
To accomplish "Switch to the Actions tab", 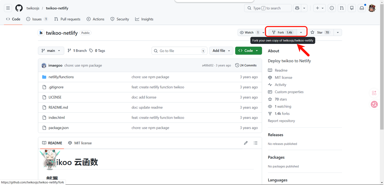I will click(95, 19).
